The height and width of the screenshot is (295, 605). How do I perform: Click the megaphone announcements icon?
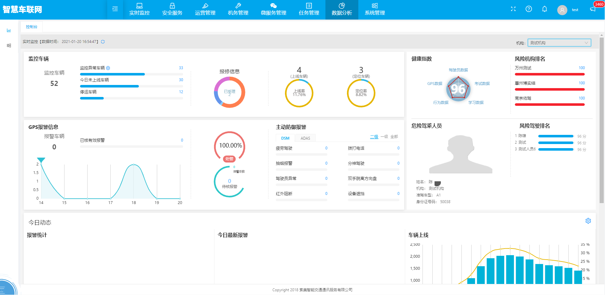pos(593,9)
